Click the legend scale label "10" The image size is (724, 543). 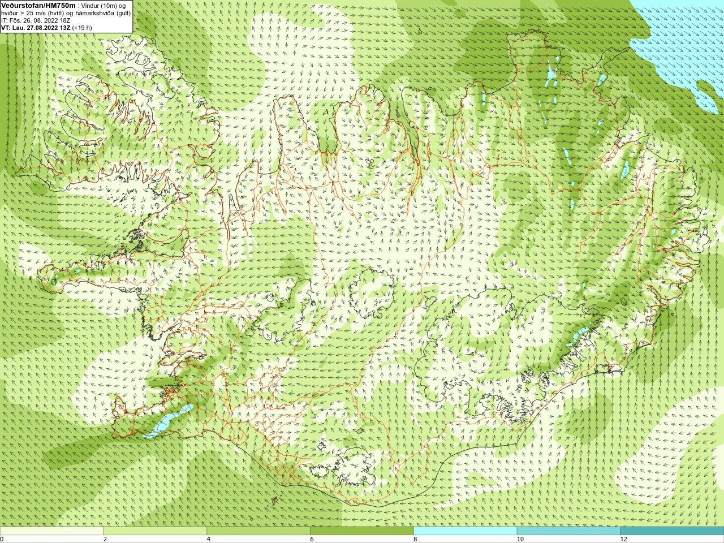point(520,539)
